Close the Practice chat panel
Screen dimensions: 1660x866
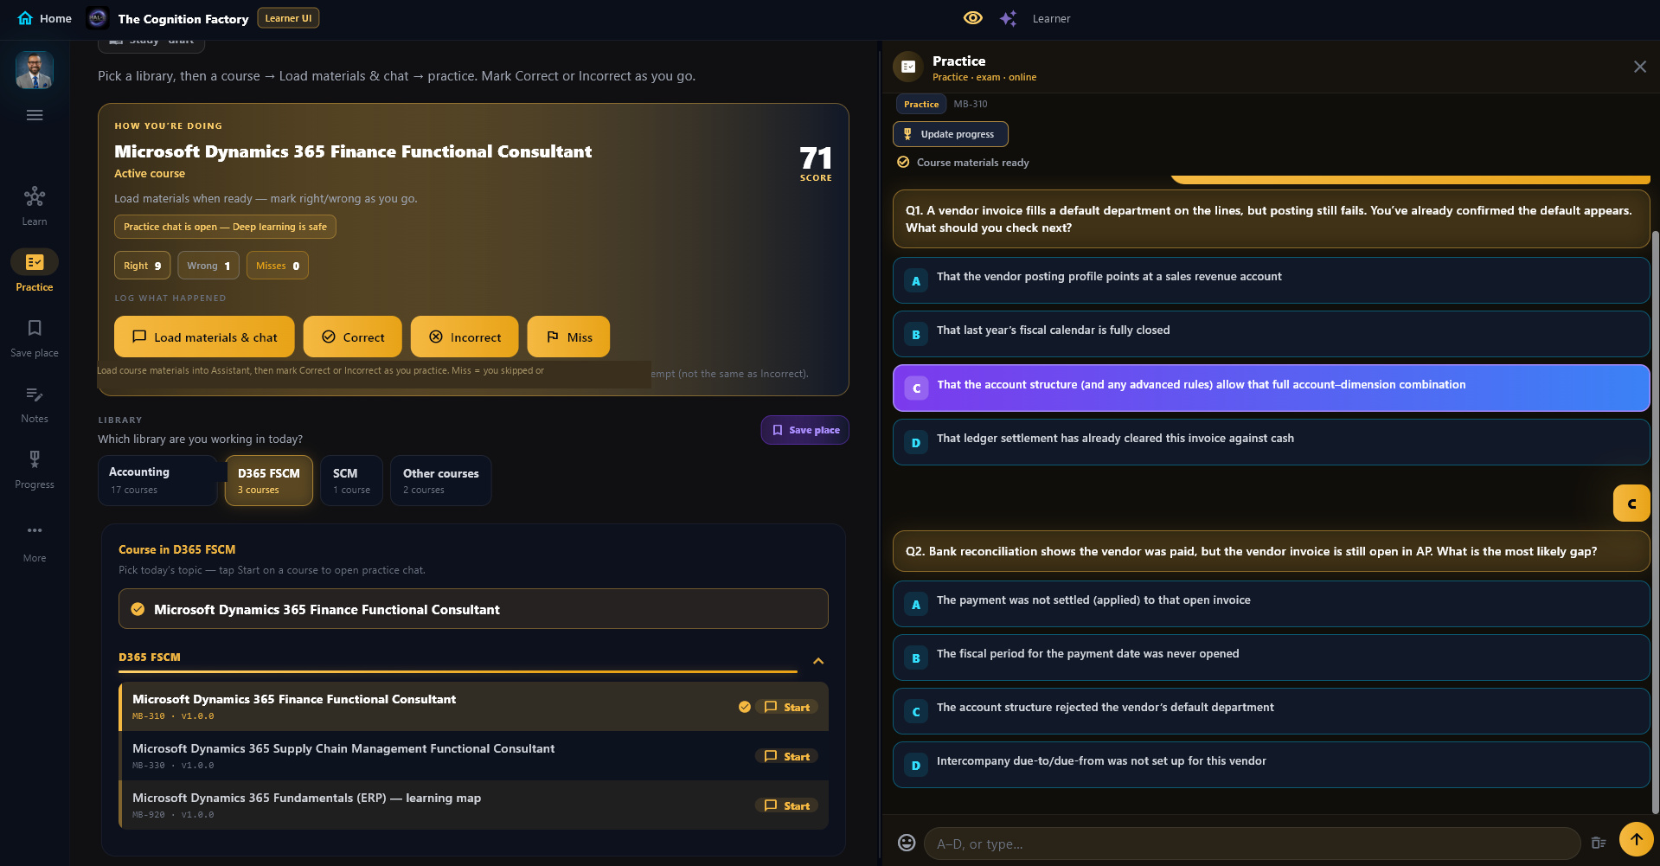[1639, 67]
